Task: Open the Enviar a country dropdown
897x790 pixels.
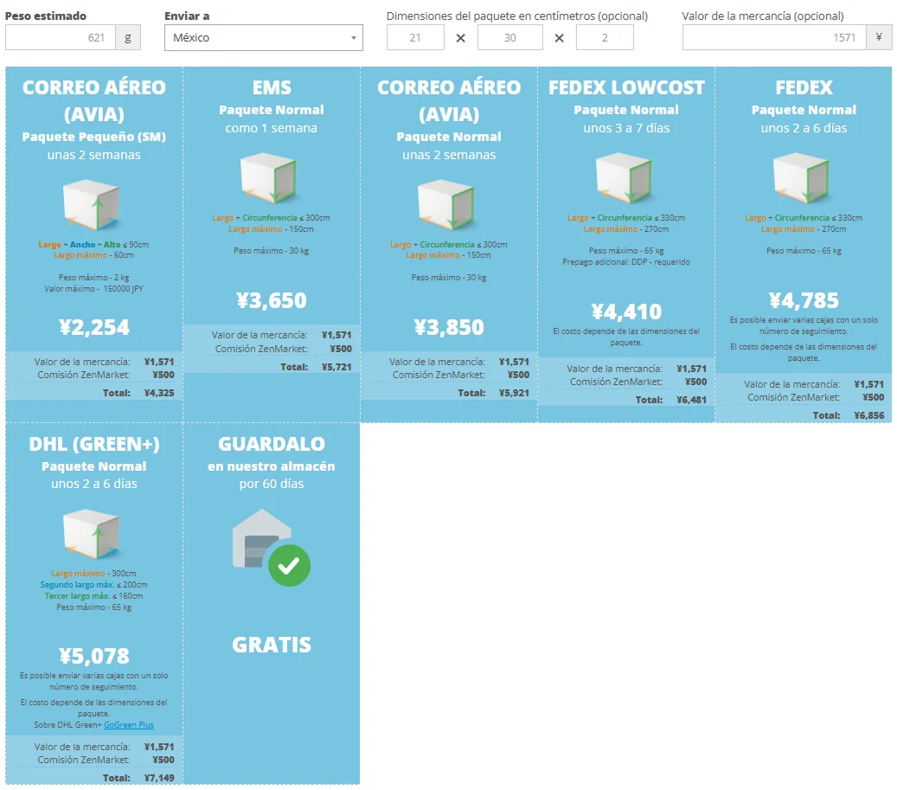Action: 264,38
